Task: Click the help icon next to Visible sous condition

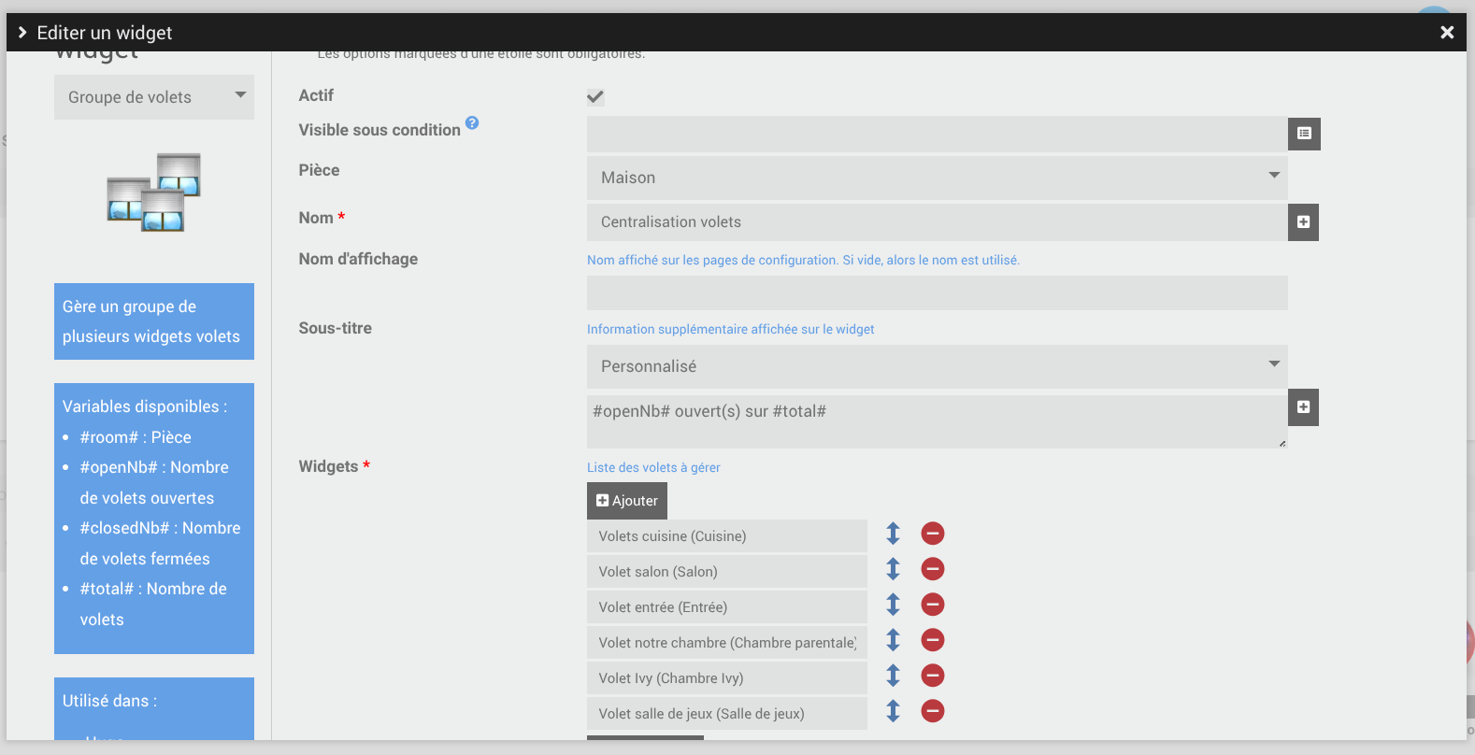Action: pos(472,122)
